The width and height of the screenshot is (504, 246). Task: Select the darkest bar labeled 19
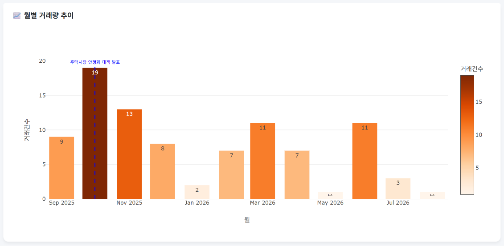95,133
